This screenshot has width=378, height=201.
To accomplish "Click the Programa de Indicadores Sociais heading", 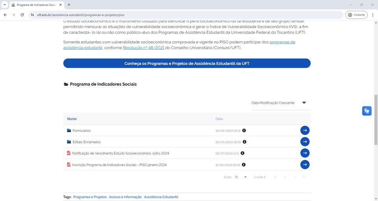I will click(103, 84).
